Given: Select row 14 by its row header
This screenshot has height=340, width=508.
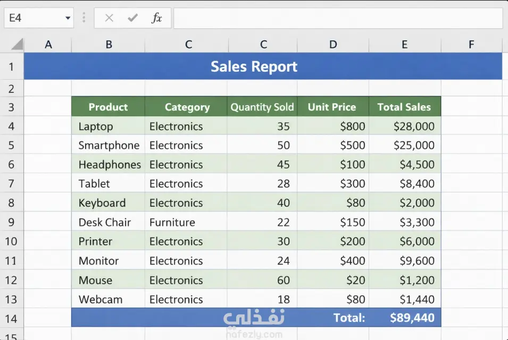Looking at the screenshot, I should (12, 318).
